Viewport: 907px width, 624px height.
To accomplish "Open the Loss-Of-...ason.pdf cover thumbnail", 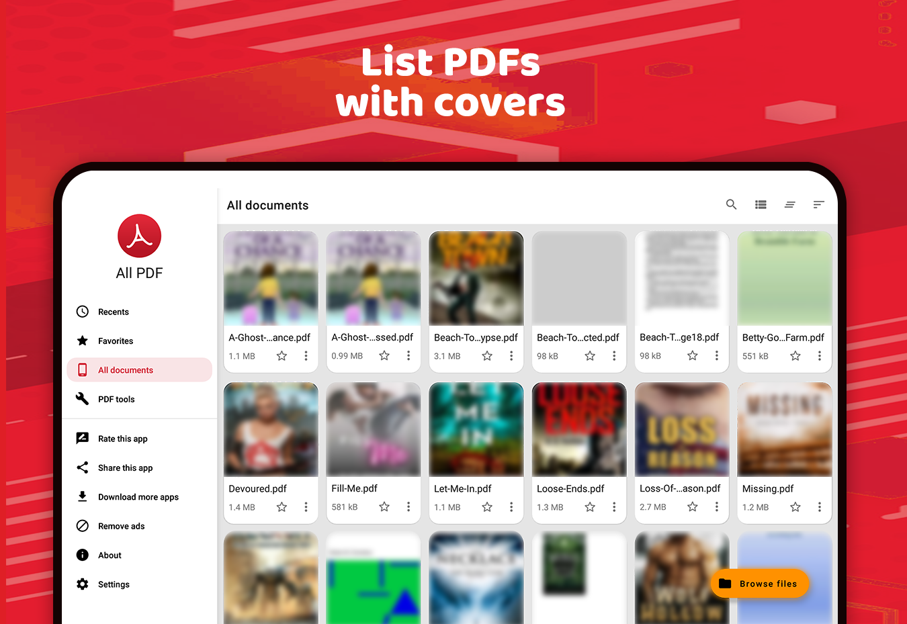I will point(682,429).
